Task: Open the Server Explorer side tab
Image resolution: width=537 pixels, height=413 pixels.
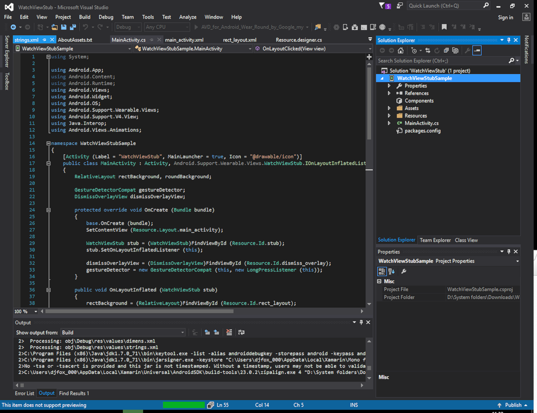Action: tap(7, 51)
